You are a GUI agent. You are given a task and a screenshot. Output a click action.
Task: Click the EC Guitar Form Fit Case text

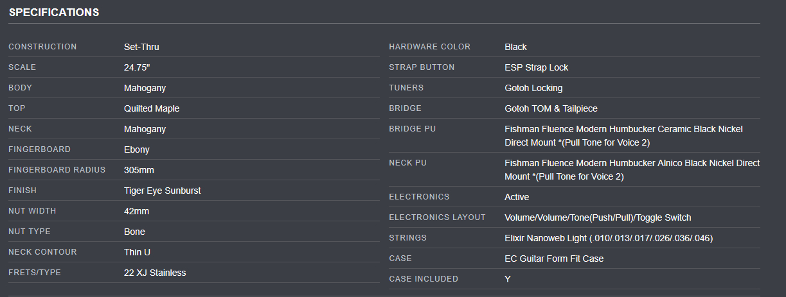pyautogui.click(x=555, y=259)
